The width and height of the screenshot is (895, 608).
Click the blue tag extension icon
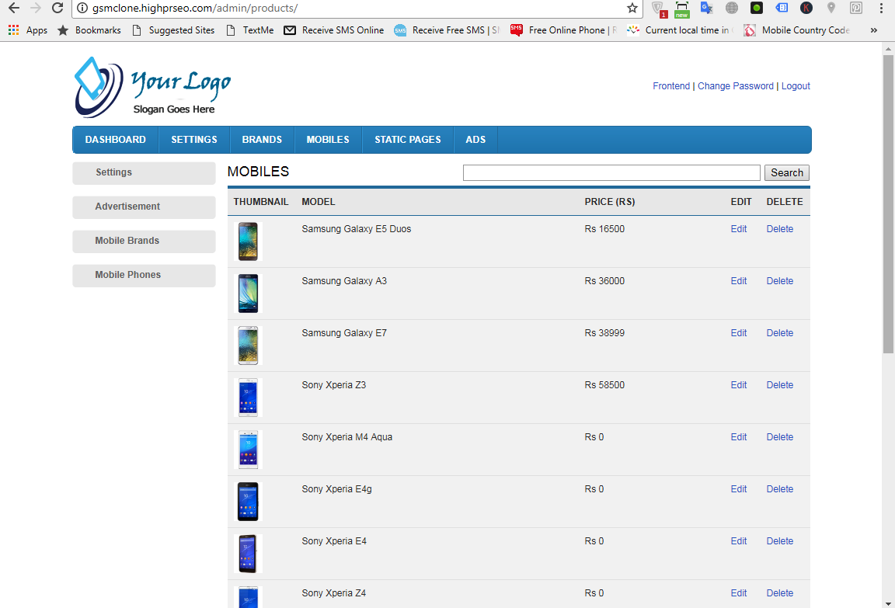click(782, 8)
